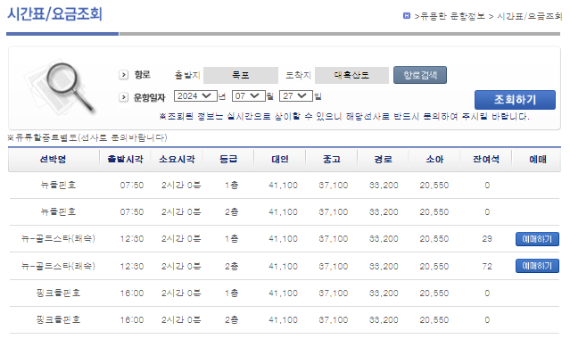Image resolution: width=570 pixels, height=339 pixels.
Task: Click the 대인 column header
Action: pos(280,159)
